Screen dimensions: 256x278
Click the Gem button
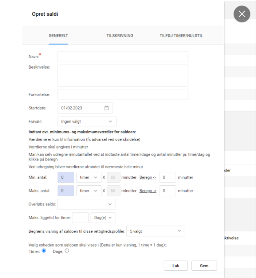tap(204, 266)
